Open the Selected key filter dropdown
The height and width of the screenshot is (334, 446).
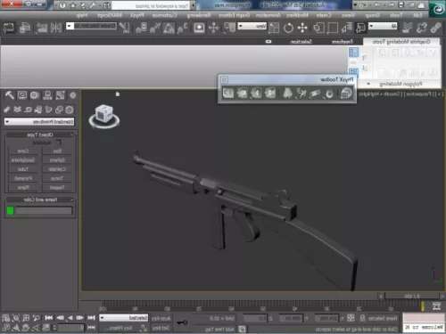tap(124, 318)
